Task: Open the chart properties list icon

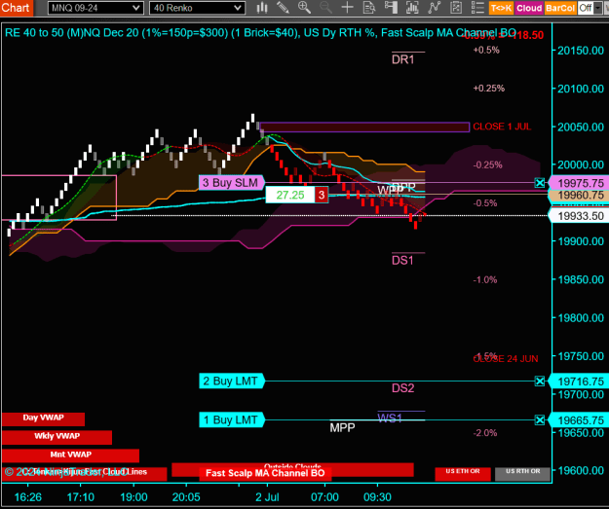Action: tap(477, 8)
